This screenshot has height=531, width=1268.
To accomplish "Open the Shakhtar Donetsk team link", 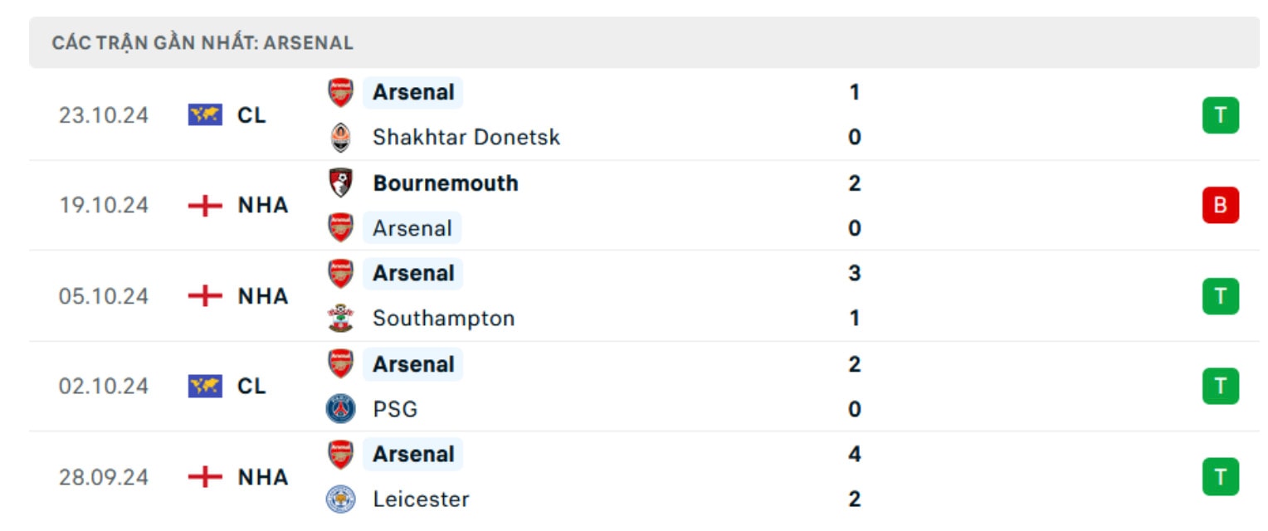I will click(x=466, y=138).
